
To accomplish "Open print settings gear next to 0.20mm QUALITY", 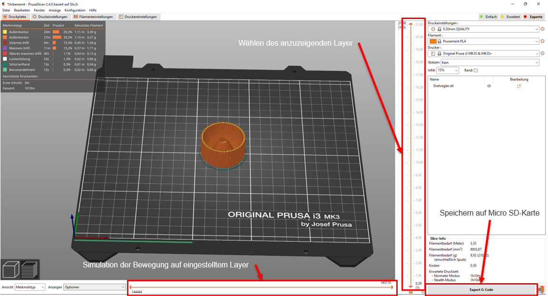I will coord(542,29).
